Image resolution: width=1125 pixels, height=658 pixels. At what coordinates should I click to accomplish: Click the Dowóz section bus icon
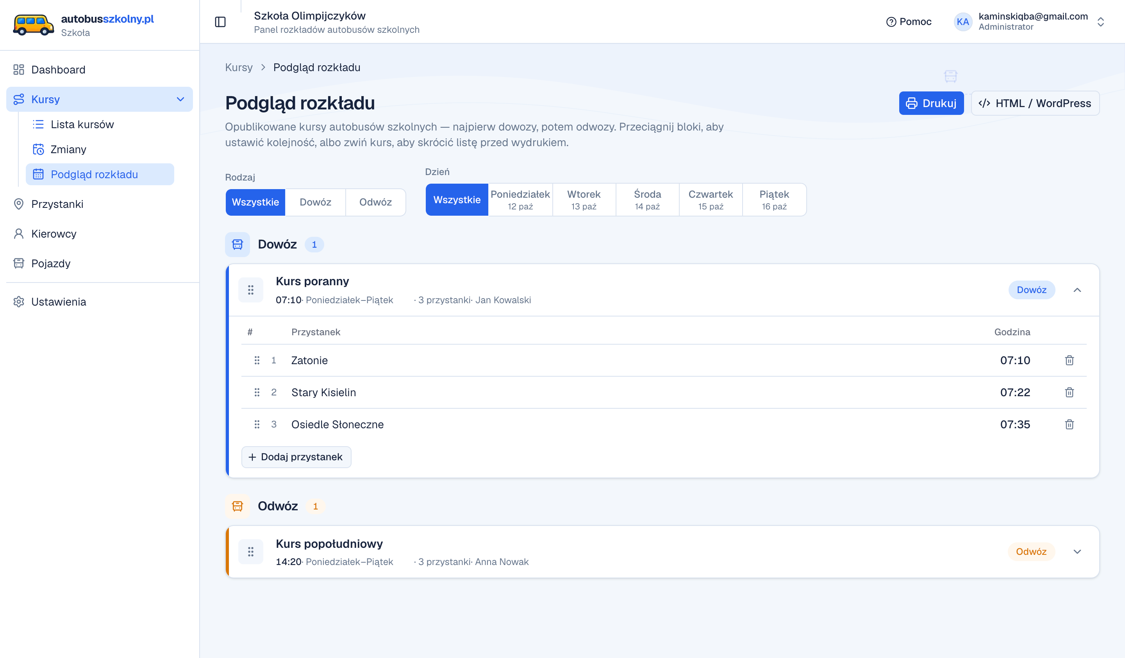pyautogui.click(x=237, y=245)
